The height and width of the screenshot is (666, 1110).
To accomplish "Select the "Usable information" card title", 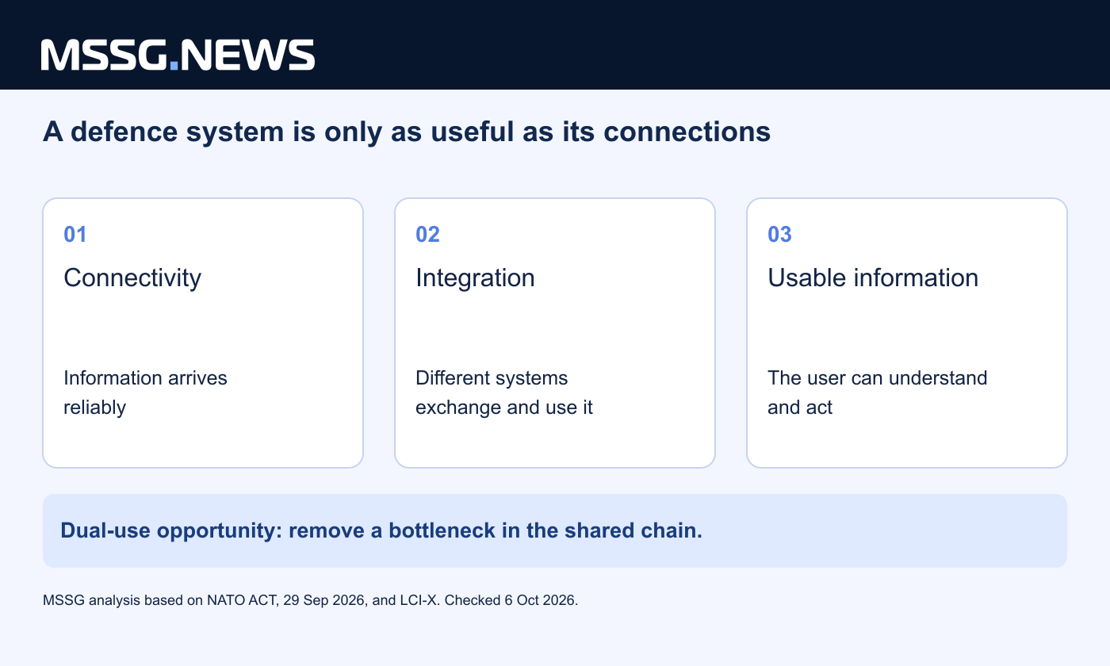I will tap(873, 277).
